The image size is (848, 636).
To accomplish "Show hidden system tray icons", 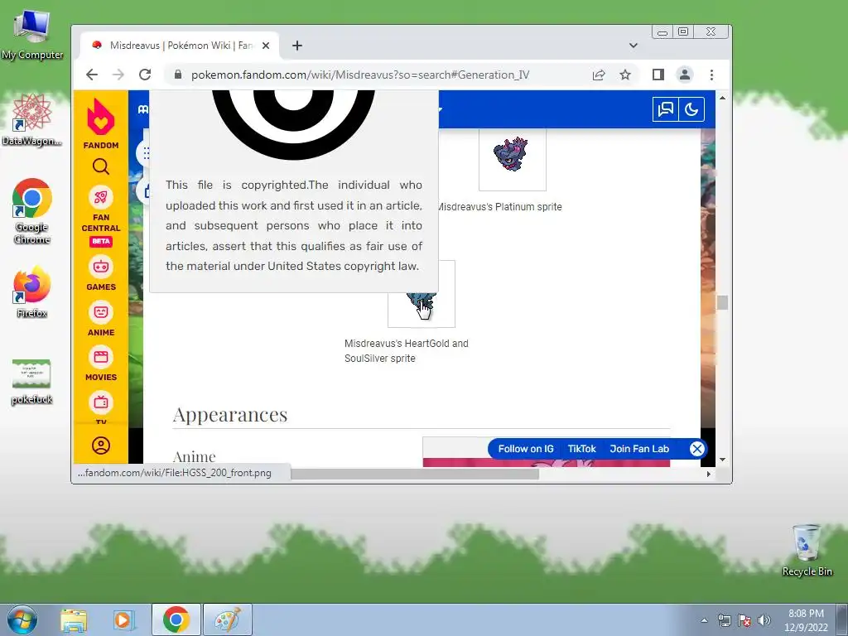I will point(704,620).
